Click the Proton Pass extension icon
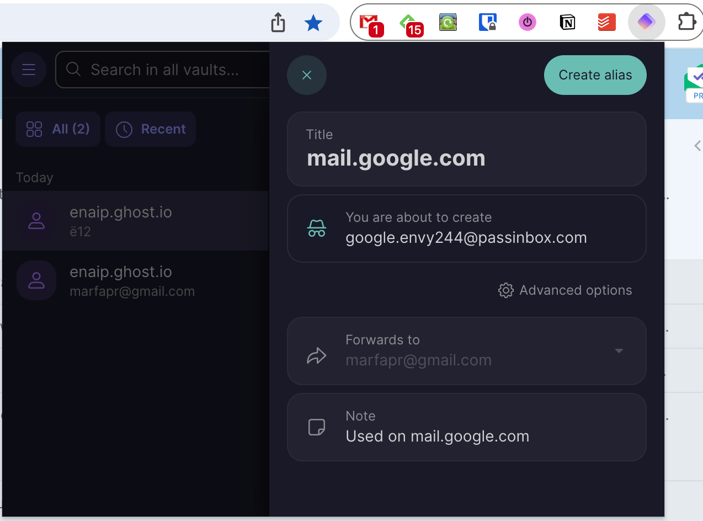Viewport: 703px width, 521px height. [x=646, y=22]
